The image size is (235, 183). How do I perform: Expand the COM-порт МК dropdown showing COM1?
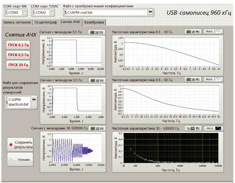point(25,12)
